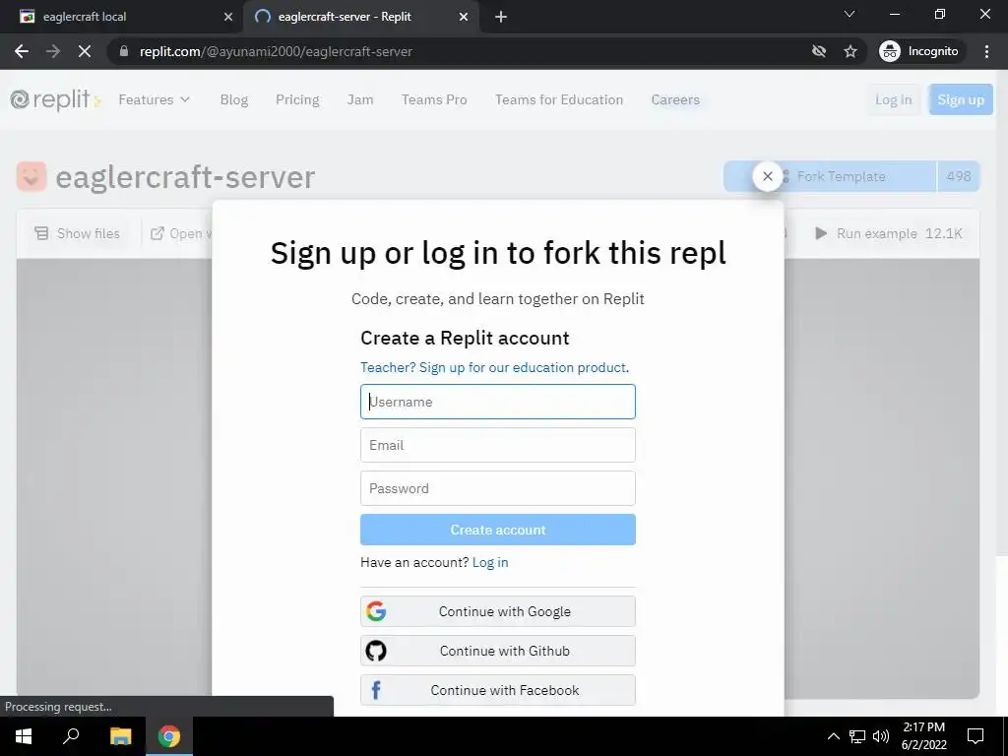Click the Show files button text
Screen dimensions: 1008x756
point(88,233)
